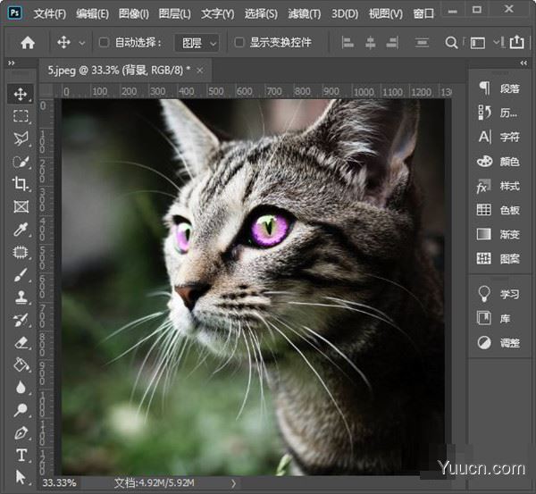Open the 视图(V) menu

tap(386, 13)
